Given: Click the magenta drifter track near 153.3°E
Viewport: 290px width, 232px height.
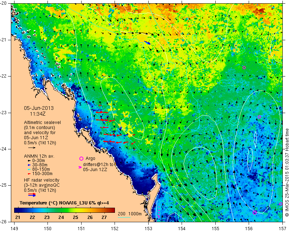Looking at the screenshot, I should (159, 212).
